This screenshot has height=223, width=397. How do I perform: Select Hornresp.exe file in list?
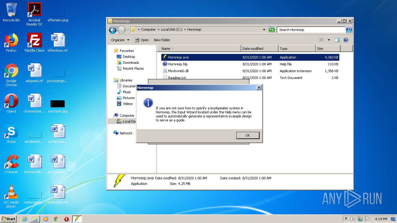(250, 57)
